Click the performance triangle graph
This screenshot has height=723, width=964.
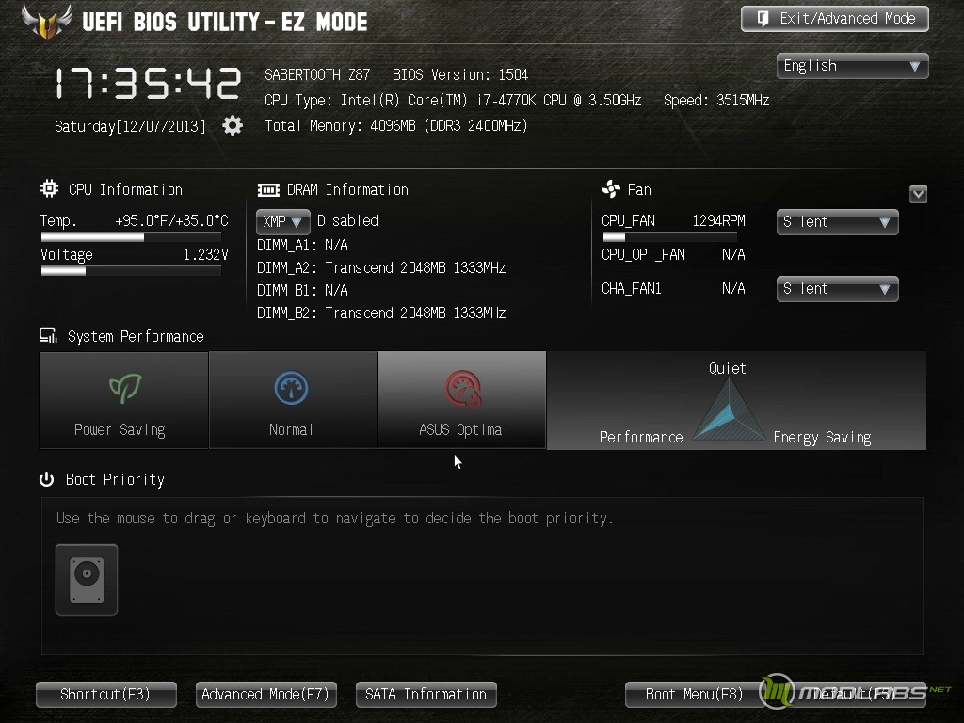click(x=730, y=409)
